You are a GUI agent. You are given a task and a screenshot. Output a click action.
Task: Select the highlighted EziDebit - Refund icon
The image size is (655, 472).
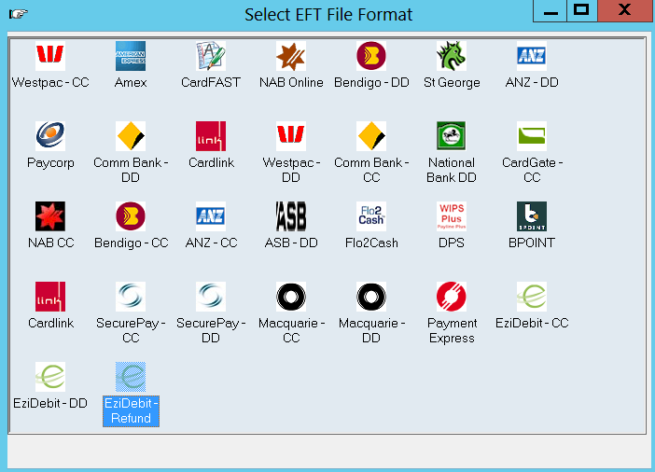point(131,377)
